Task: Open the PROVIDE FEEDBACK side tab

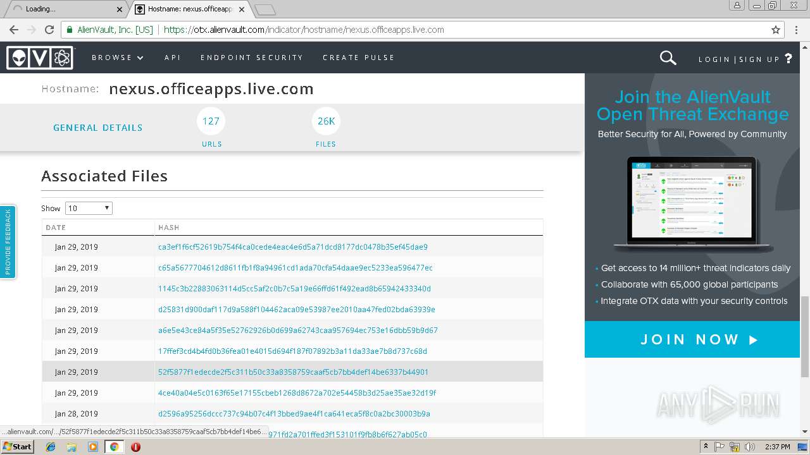Action: pos(8,242)
